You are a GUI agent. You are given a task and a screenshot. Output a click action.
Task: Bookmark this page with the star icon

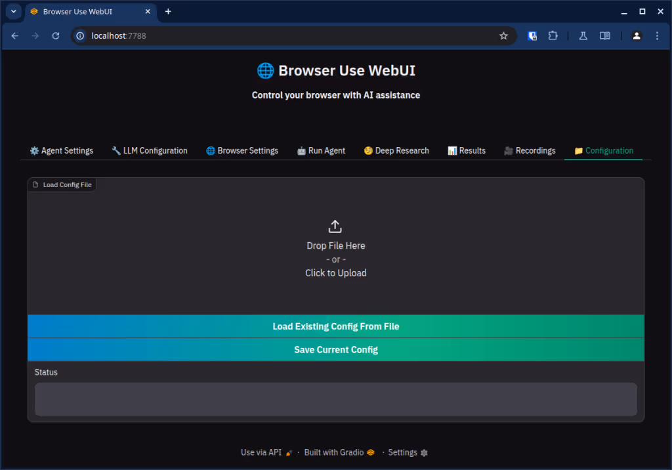pyautogui.click(x=503, y=36)
